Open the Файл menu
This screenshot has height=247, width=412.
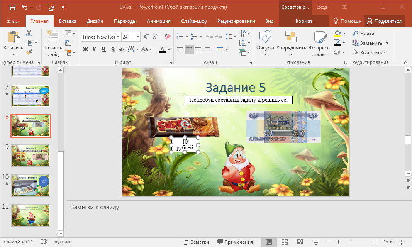coord(12,21)
